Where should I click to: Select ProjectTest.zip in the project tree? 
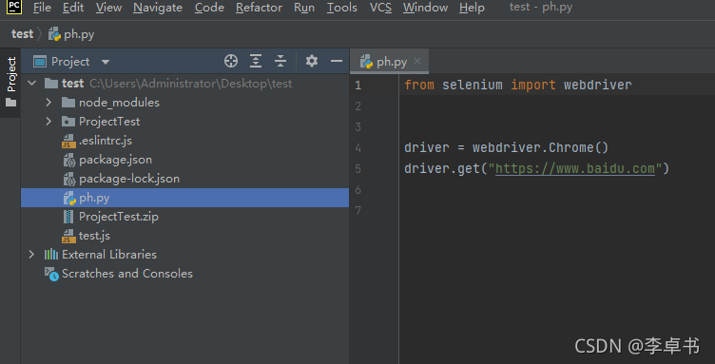coord(184,217)
